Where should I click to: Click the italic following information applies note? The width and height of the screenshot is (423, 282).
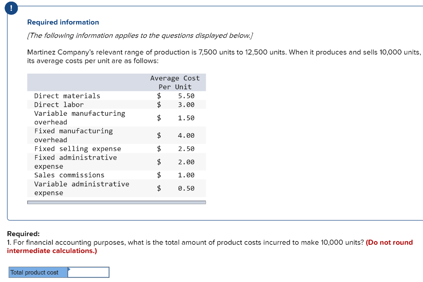(x=140, y=36)
